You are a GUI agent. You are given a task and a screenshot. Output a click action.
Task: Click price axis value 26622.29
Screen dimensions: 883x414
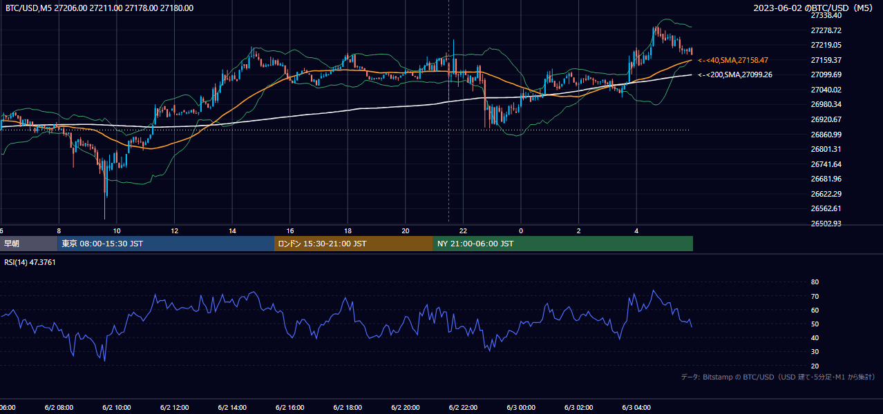point(826,194)
